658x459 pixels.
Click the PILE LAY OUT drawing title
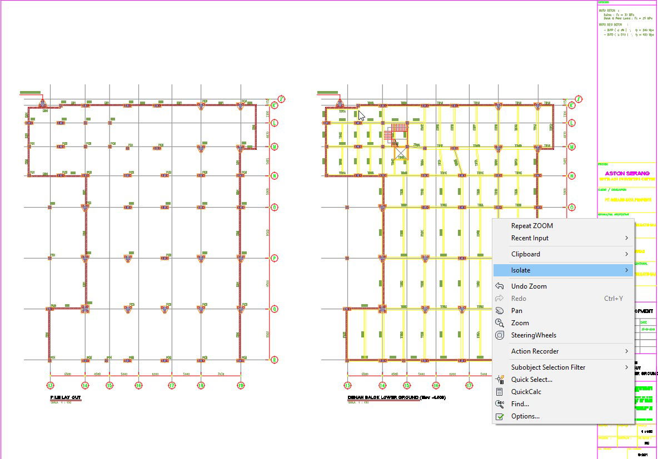click(x=66, y=398)
